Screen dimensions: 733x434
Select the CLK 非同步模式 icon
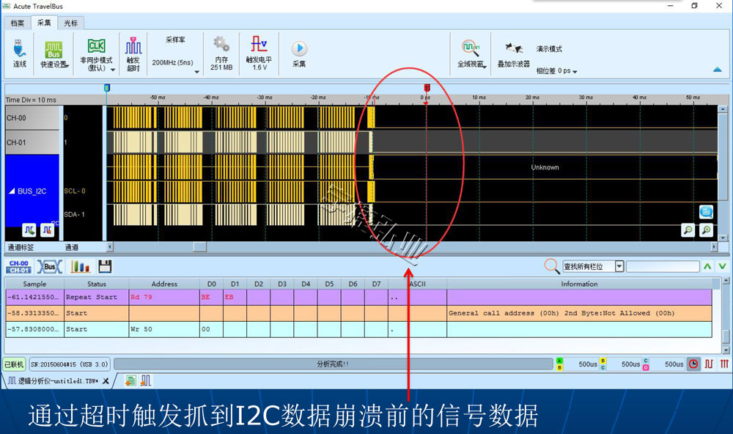[x=96, y=46]
